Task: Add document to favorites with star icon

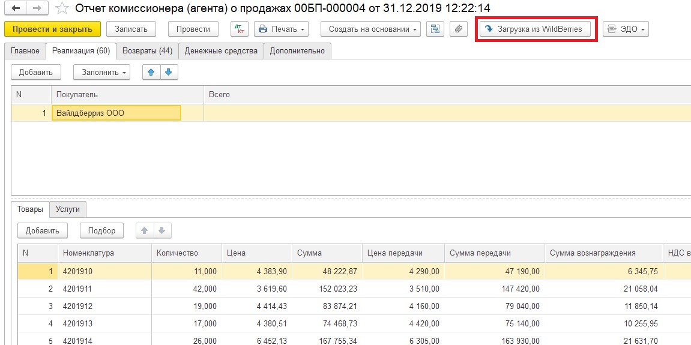Action: pyautogui.click(x=61, y=8)
